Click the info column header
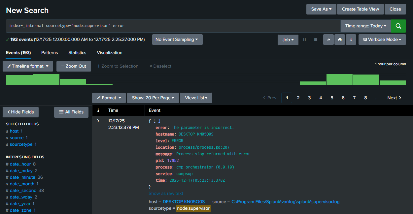The image size is (413, 214). coord(98,110)
